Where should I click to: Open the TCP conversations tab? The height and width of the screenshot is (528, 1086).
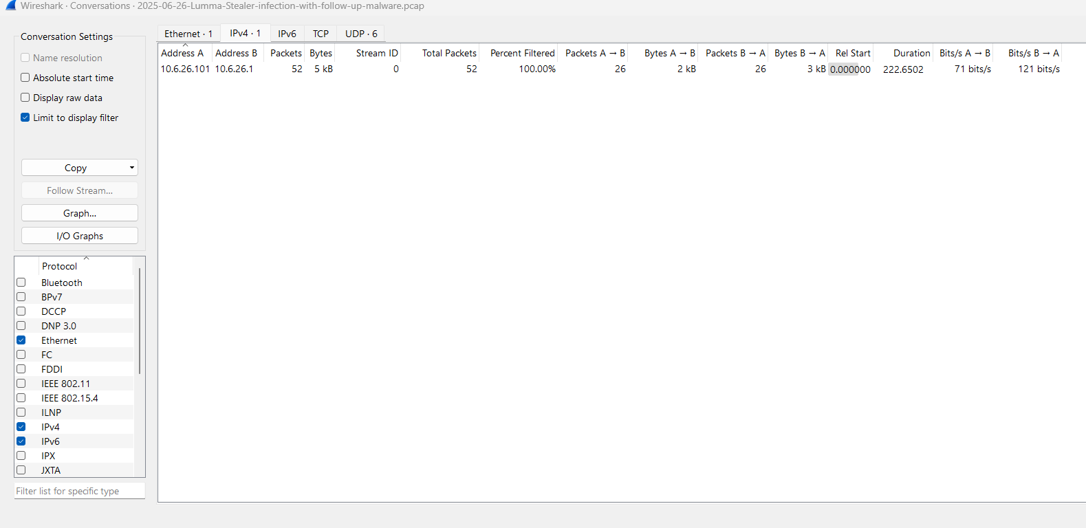[321, 34]
